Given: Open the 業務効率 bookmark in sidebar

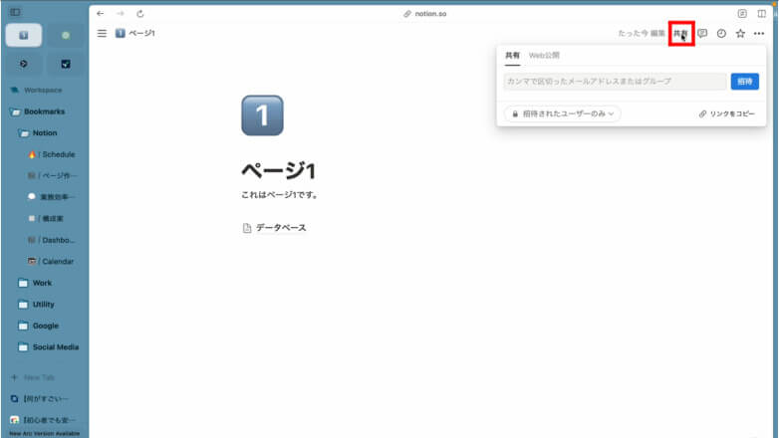Looking at the screenshot, I should 53,197.
